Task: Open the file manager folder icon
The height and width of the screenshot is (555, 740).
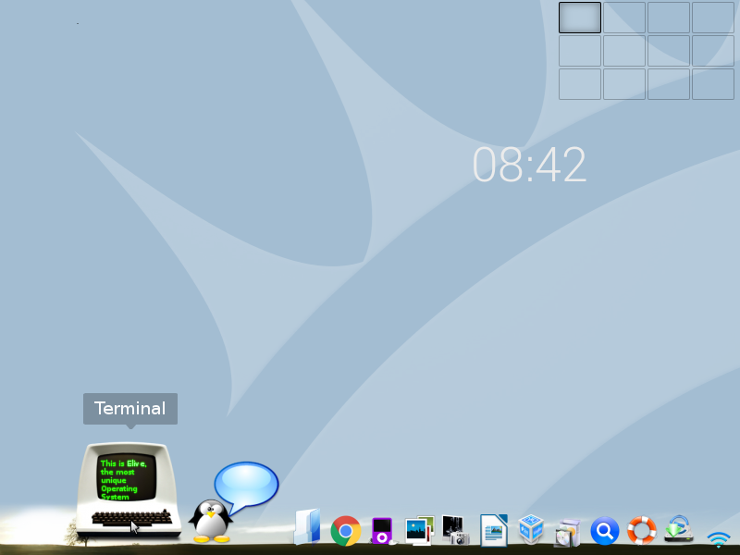Action: pos(307,528)
